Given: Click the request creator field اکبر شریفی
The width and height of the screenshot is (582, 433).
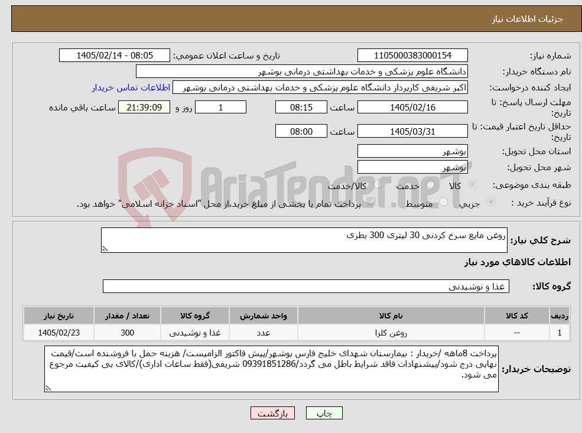Looking at the screenshot, I should pyautogui.click(x=320, y=87).
